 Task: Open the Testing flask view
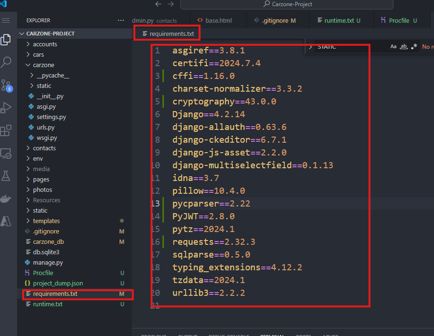6,176
